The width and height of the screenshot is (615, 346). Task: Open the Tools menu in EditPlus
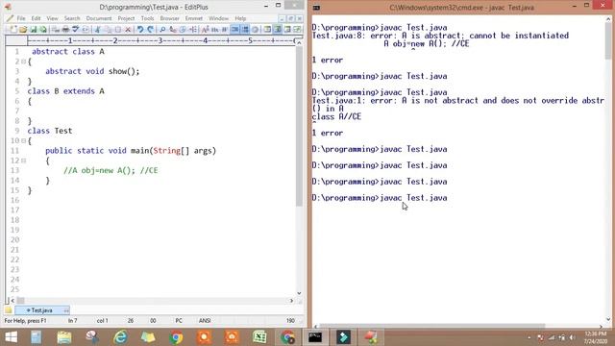(x=147, y=18)
